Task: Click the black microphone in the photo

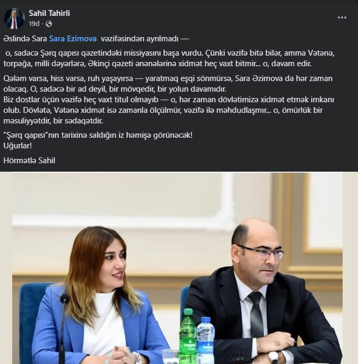Action: (64, 327)
